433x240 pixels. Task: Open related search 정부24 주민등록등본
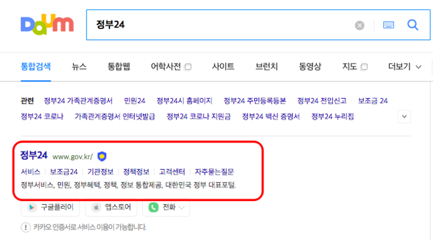255,101
